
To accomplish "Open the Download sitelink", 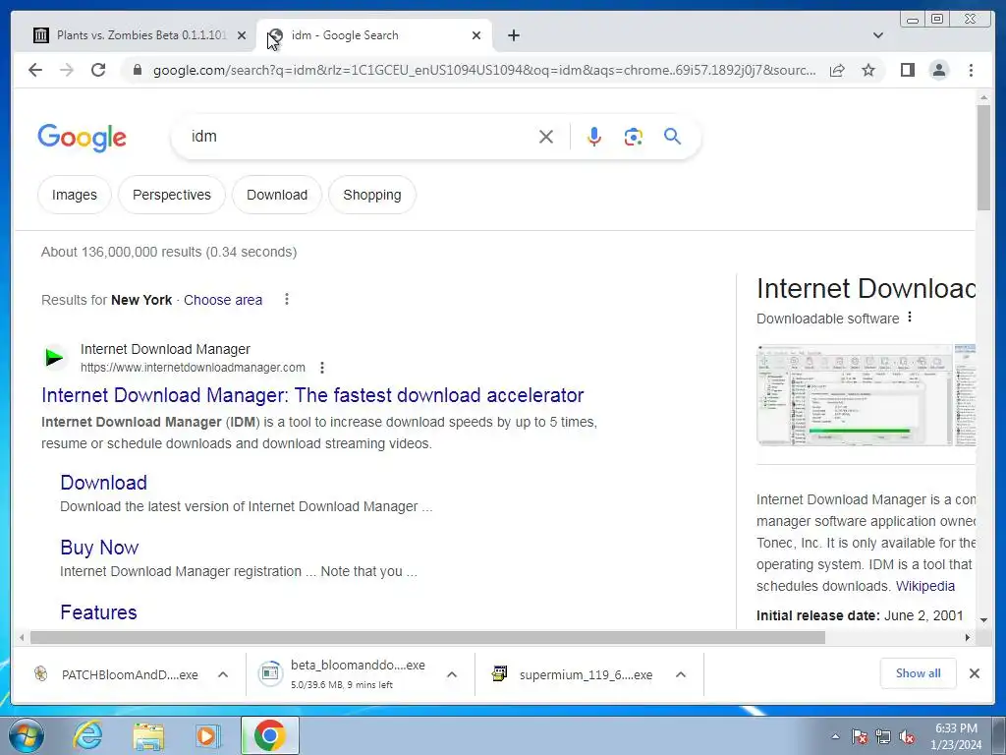I will [103, 482].
